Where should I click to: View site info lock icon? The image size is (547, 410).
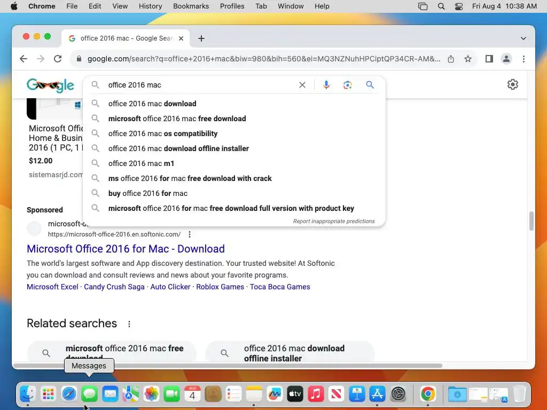click(x=79, y=59)
